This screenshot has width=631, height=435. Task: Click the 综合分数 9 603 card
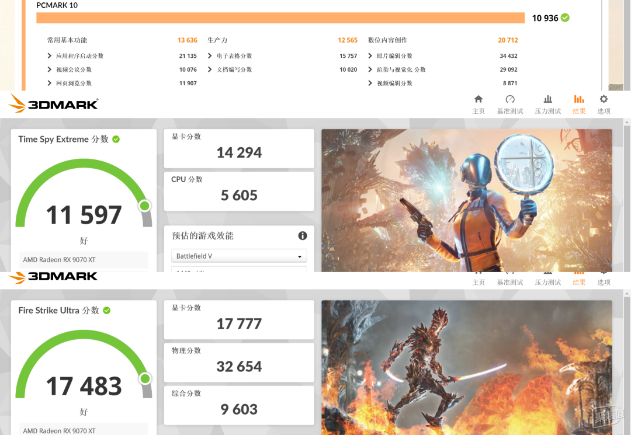pos(239,405)
